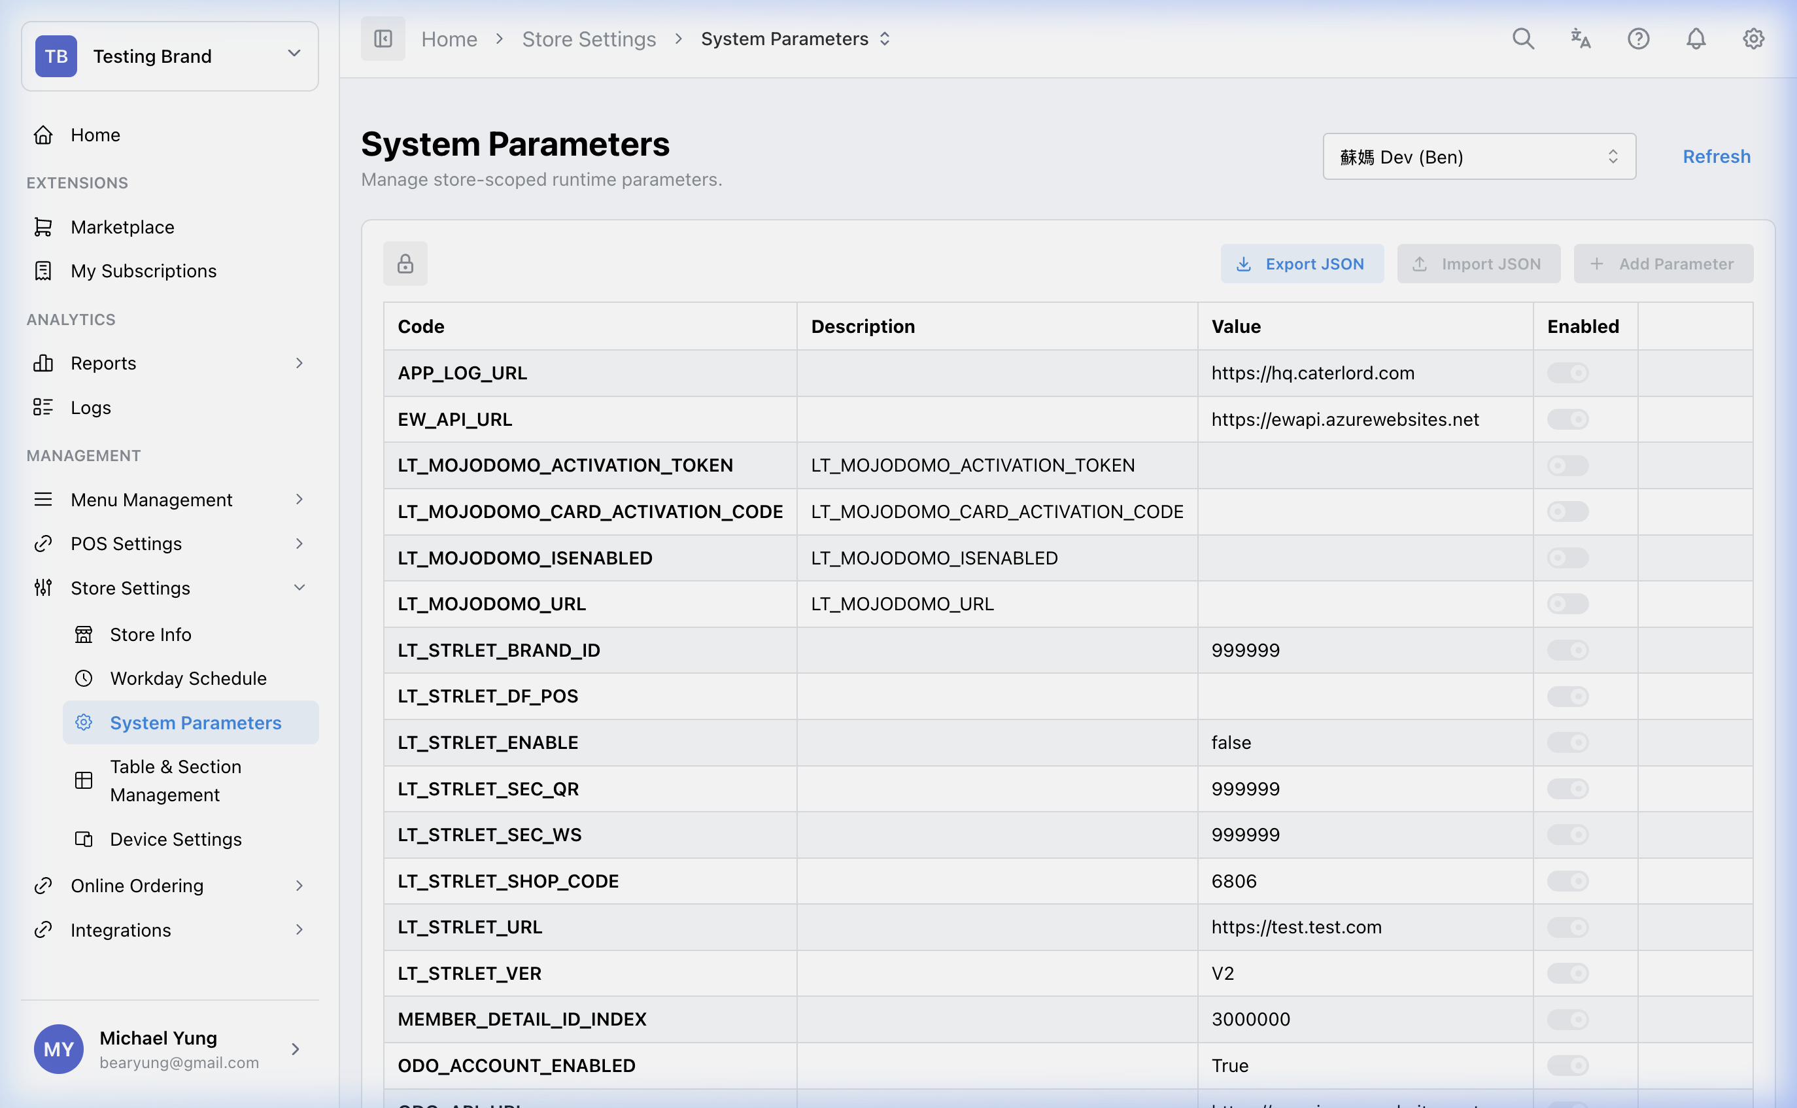This screenshot has width=1797, height=1108.
Task: Toggle the Enabled switch for APP_LOG_URL
Action: [1568, 372]
